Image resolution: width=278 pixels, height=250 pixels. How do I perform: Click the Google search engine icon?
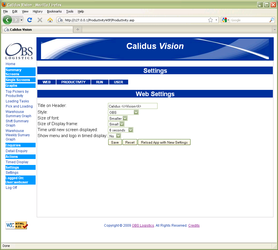coord(224,20)
